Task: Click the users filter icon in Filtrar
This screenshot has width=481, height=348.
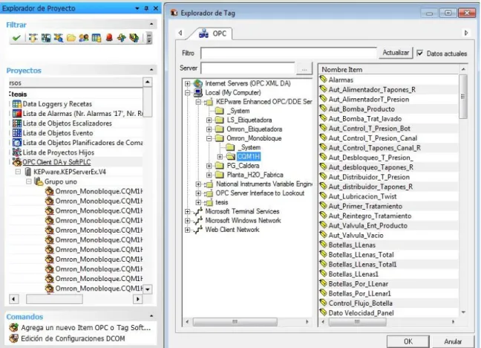Action: [84, 38]
